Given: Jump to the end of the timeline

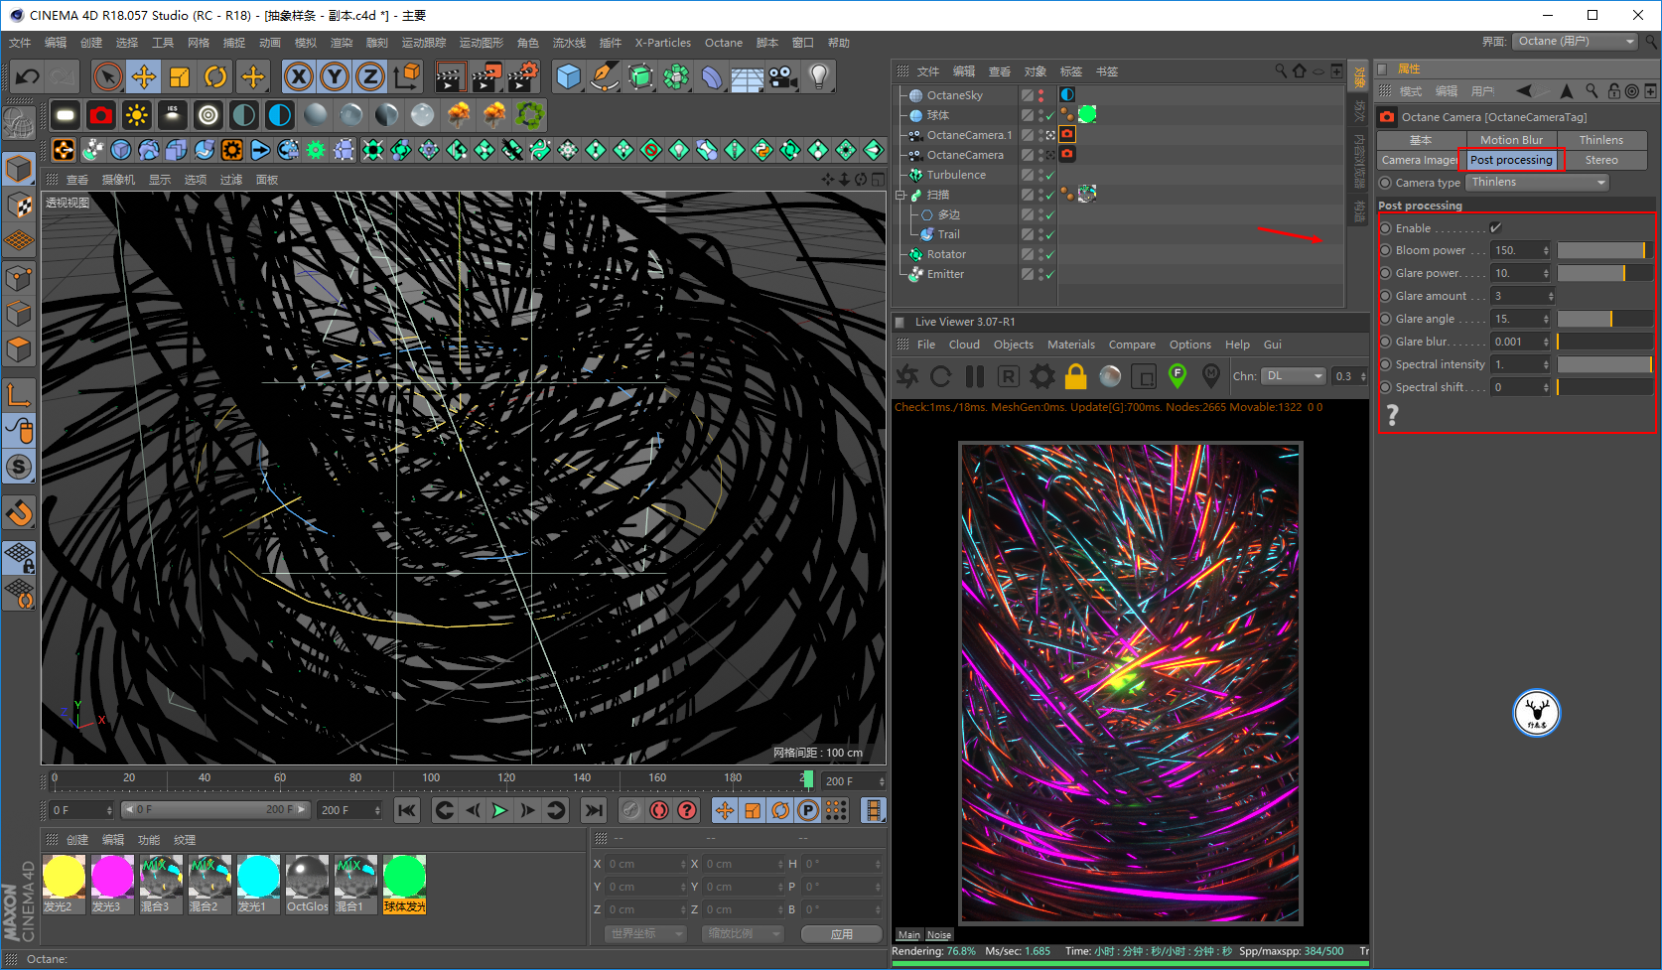Looking at the screenshot, I should (x=594, y=810).
